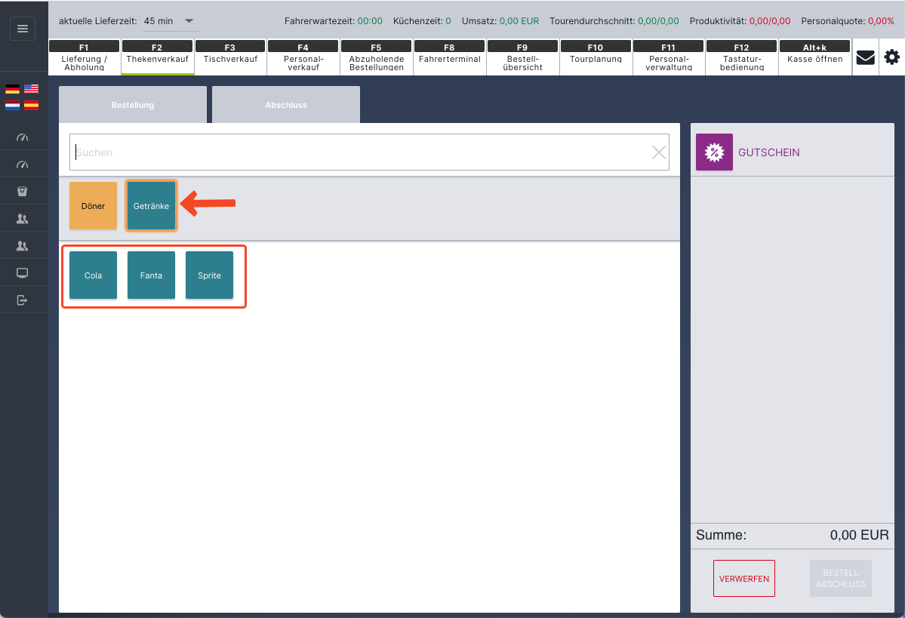905x618 pixels.
Task: Open F10 Tourplanung
Action: point(596,57)
